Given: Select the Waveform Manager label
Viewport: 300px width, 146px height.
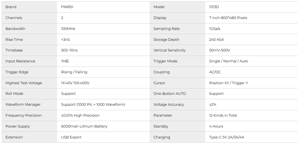Looking at the screenshot, I should point(23,105).
